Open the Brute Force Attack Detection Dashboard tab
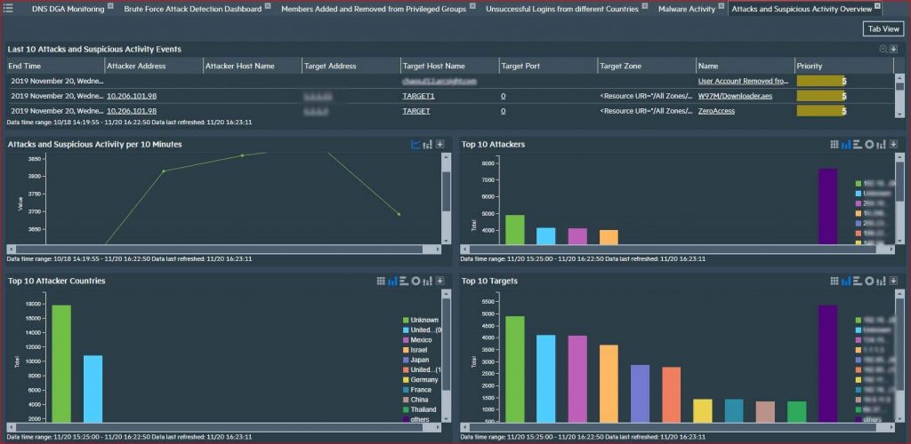This screenshot has height=444, width=911. click(192, 9)
